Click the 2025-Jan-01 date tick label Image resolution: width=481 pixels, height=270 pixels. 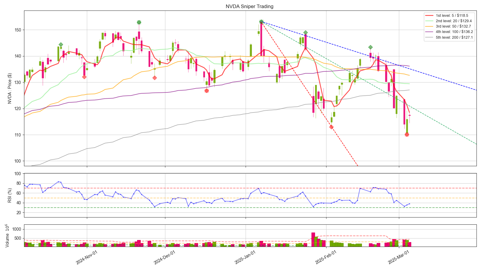(x=245, y=258)
